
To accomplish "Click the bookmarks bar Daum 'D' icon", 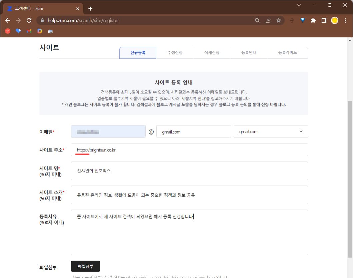I will coord(40,31).
